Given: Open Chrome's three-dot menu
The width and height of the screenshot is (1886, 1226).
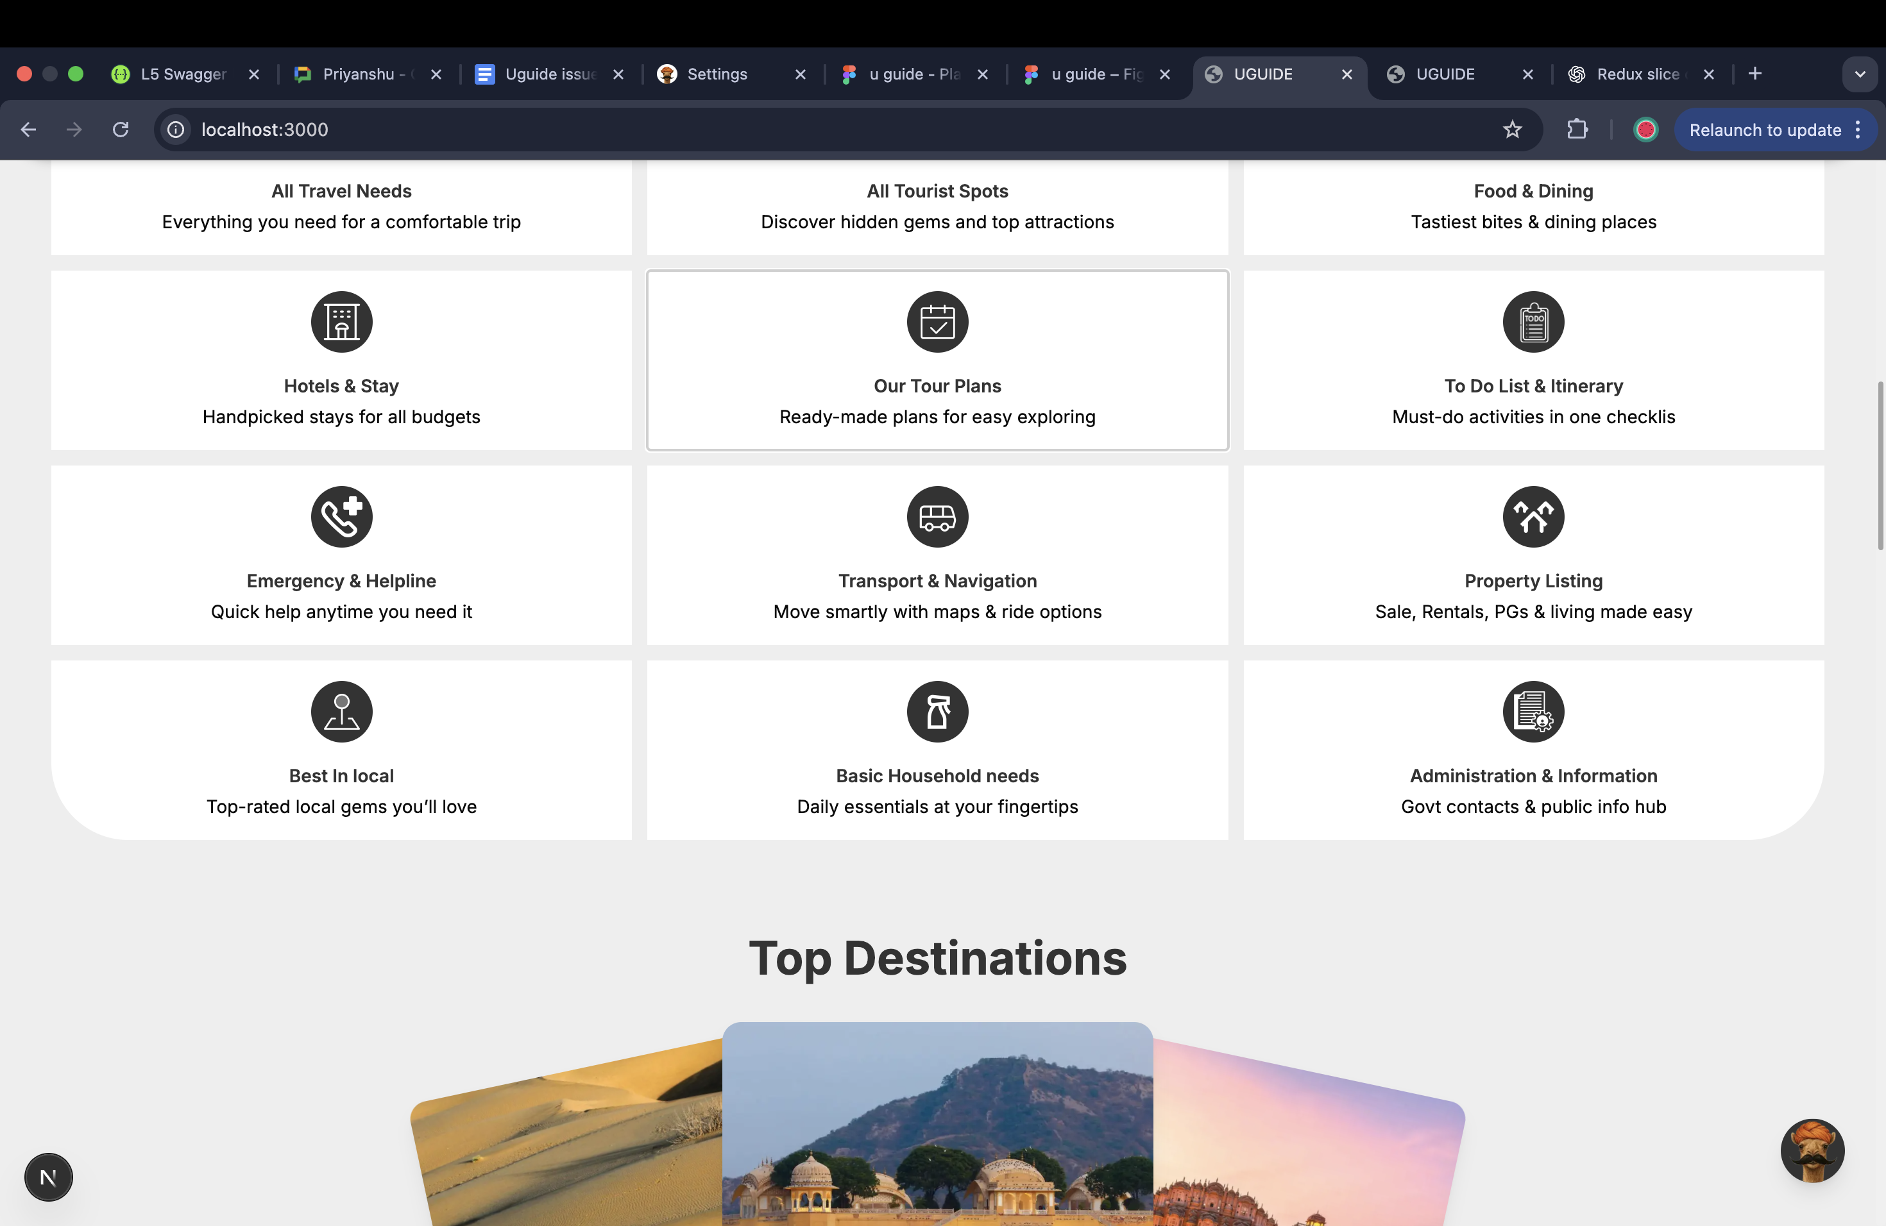Looking at the screenshot, I should point(1858,130).
